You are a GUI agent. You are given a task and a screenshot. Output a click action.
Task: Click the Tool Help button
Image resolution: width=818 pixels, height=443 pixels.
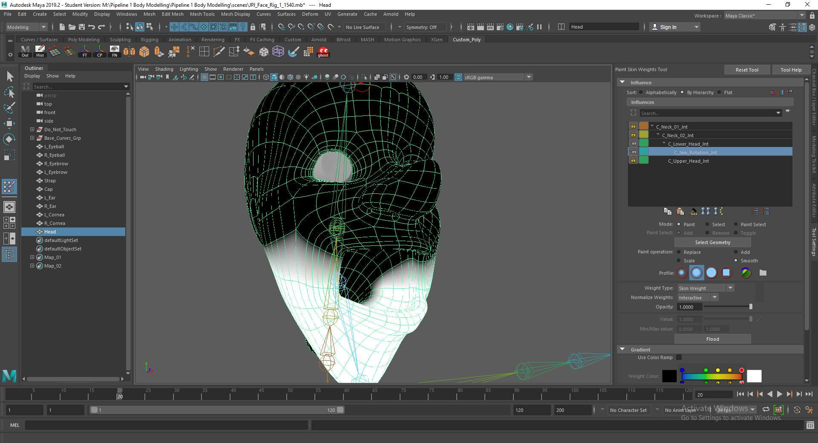coord(791,70)
